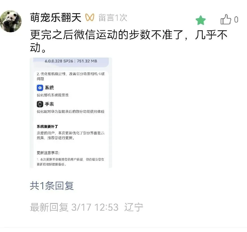247x232 pixels.
Task: Click the black 手表 watch icon
Action: pos(40,104)
